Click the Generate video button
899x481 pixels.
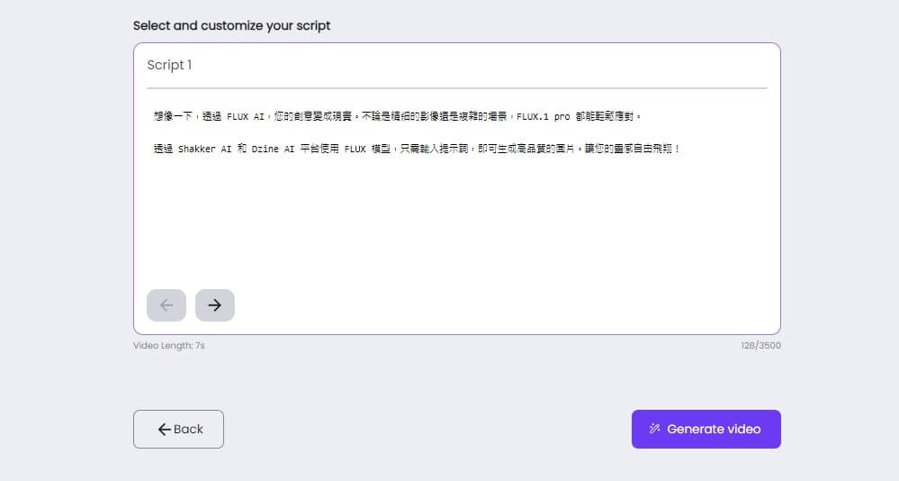[x=706, y=429]
